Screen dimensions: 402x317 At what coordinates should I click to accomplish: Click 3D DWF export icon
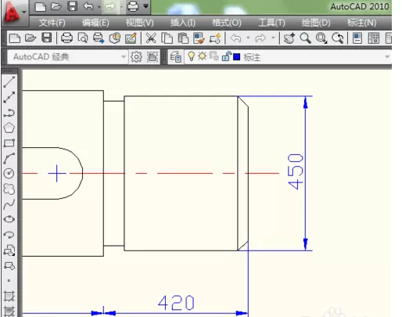click(115, 38)
